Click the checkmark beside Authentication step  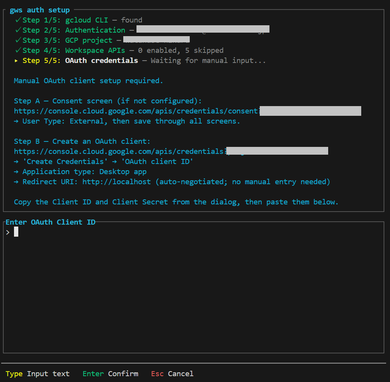coord(17,30)
